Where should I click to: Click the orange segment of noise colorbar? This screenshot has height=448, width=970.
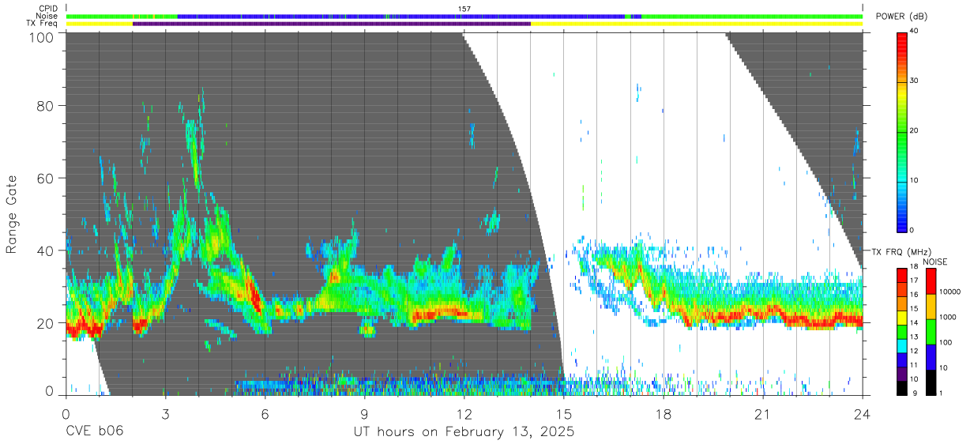930,307
